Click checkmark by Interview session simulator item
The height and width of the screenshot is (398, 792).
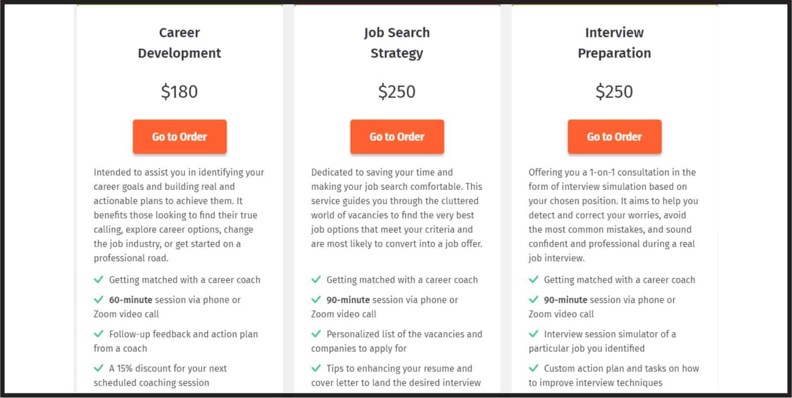(533, 334)
